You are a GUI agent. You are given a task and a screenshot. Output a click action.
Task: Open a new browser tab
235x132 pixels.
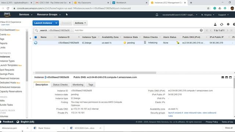click(191, 3)
